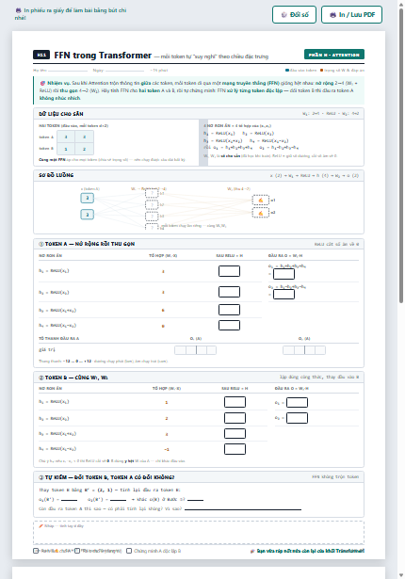Click Token B h2 answer box after ReLU
405x579 pixels.
(235, 418)
